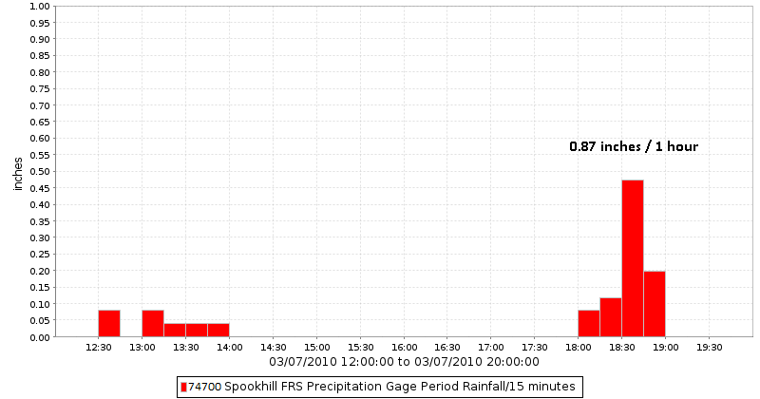Click the 15:00 x-axis label
The height and width of the screenshot is (399, 760).
click(x=317, y=348)
